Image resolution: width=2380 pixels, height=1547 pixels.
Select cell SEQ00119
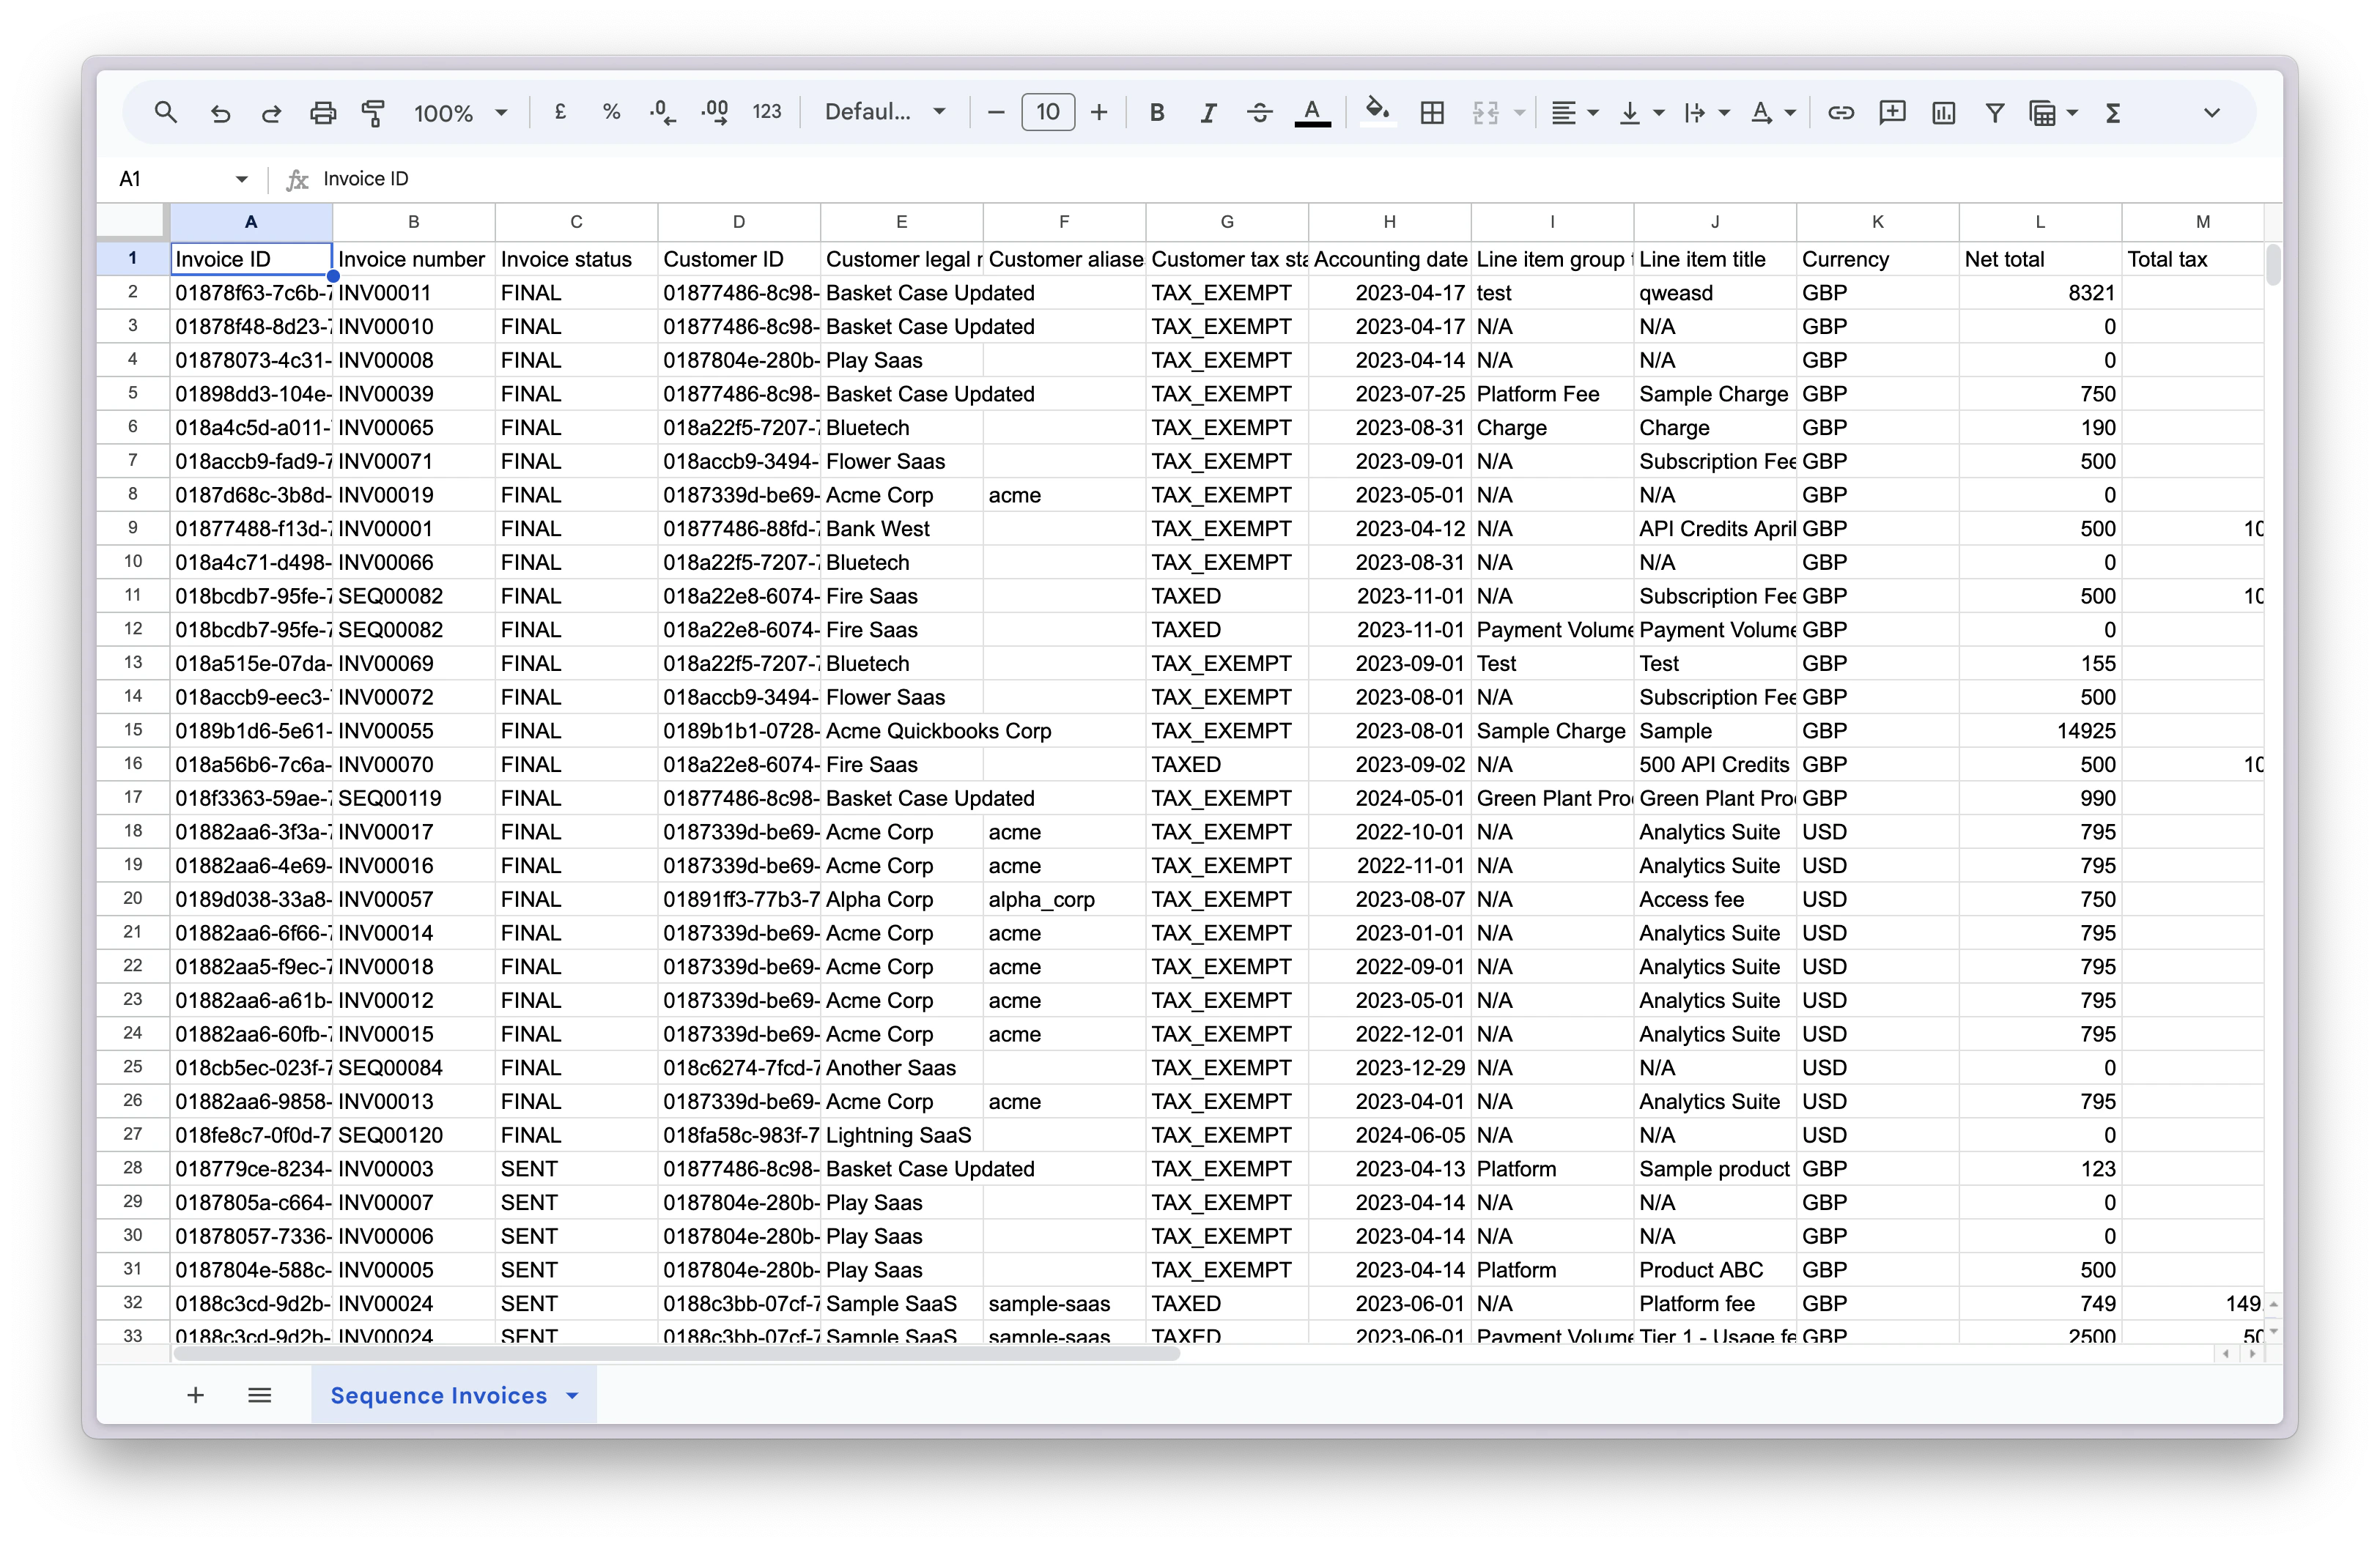pos(414,798)
